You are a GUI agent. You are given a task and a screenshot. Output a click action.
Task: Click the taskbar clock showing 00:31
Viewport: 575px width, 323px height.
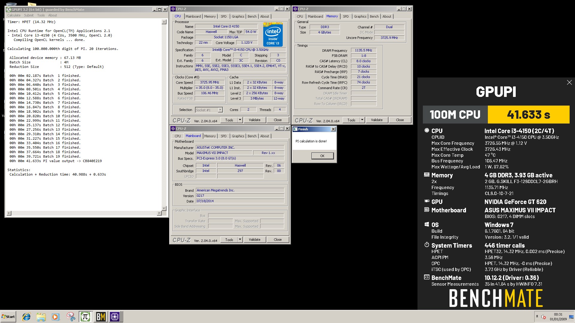pyautogui.click(x=558, y=317)
